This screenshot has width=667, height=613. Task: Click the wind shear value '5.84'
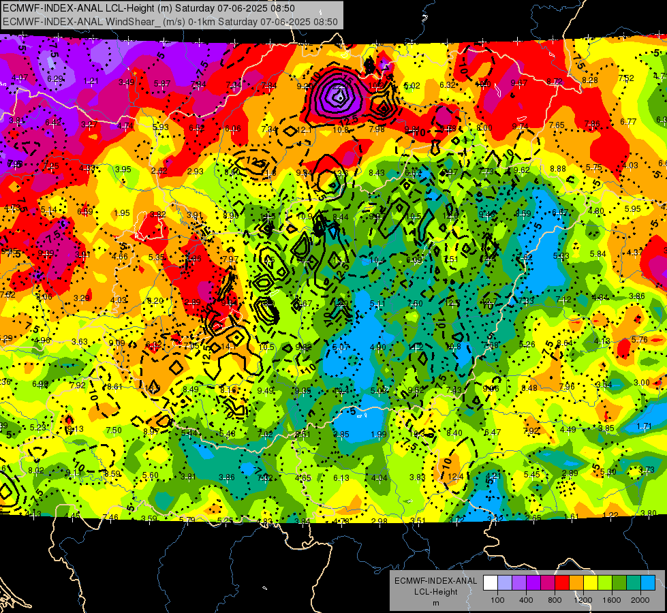[598, 253]
